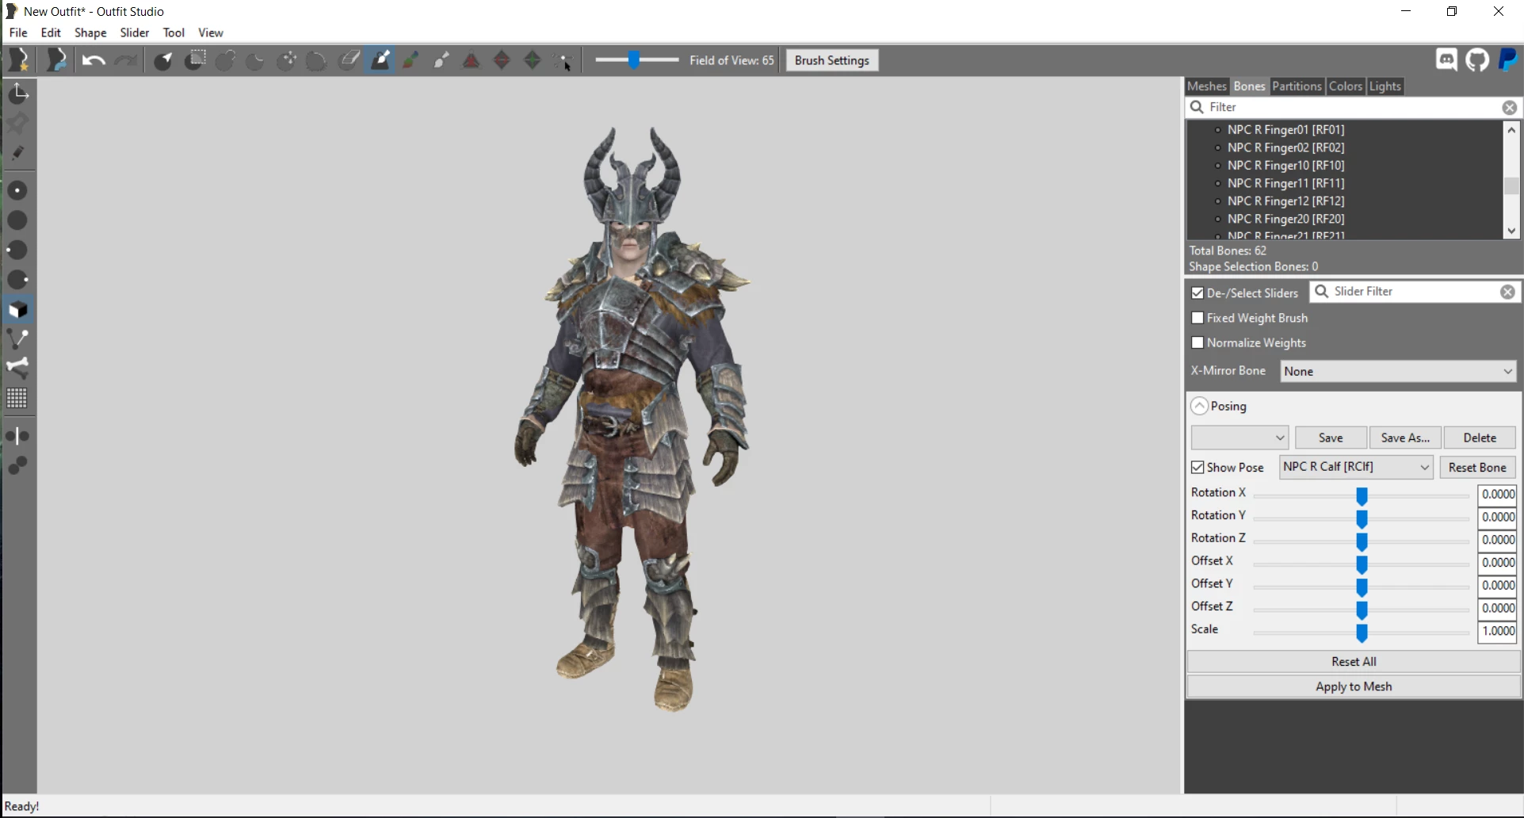
Task: Open the Tool menu
Action: tap(174, 32)
